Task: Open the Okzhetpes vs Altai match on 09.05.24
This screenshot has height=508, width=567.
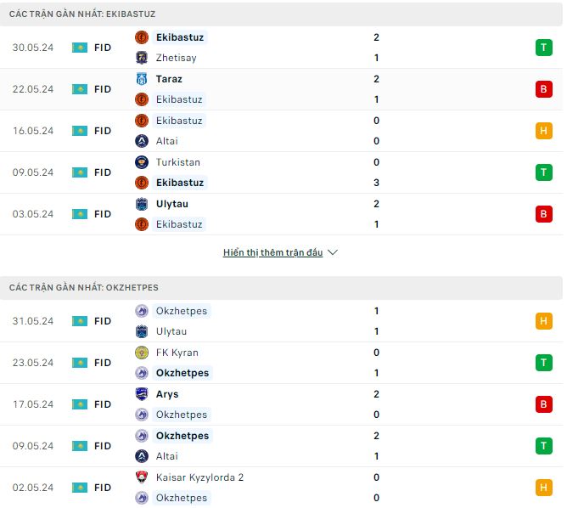Action: (x=281, y=446)
